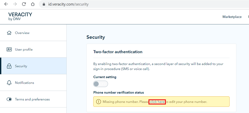Click the Overview house icon
The height and width of the screenshot is (113, 249).
[x=9, y=33]
